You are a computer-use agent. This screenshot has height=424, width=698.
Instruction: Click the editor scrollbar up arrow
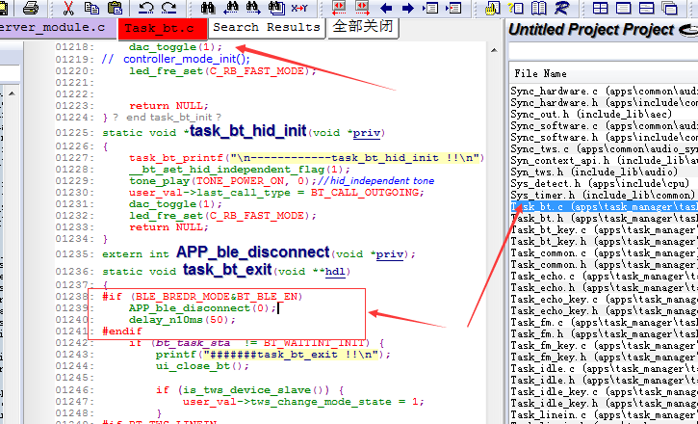click(494, 51)
